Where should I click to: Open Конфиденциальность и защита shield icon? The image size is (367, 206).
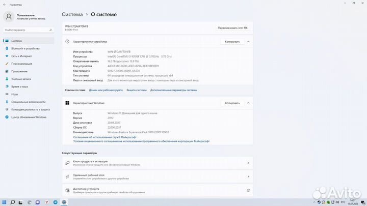pyautogui.click(x=7, y=109)
